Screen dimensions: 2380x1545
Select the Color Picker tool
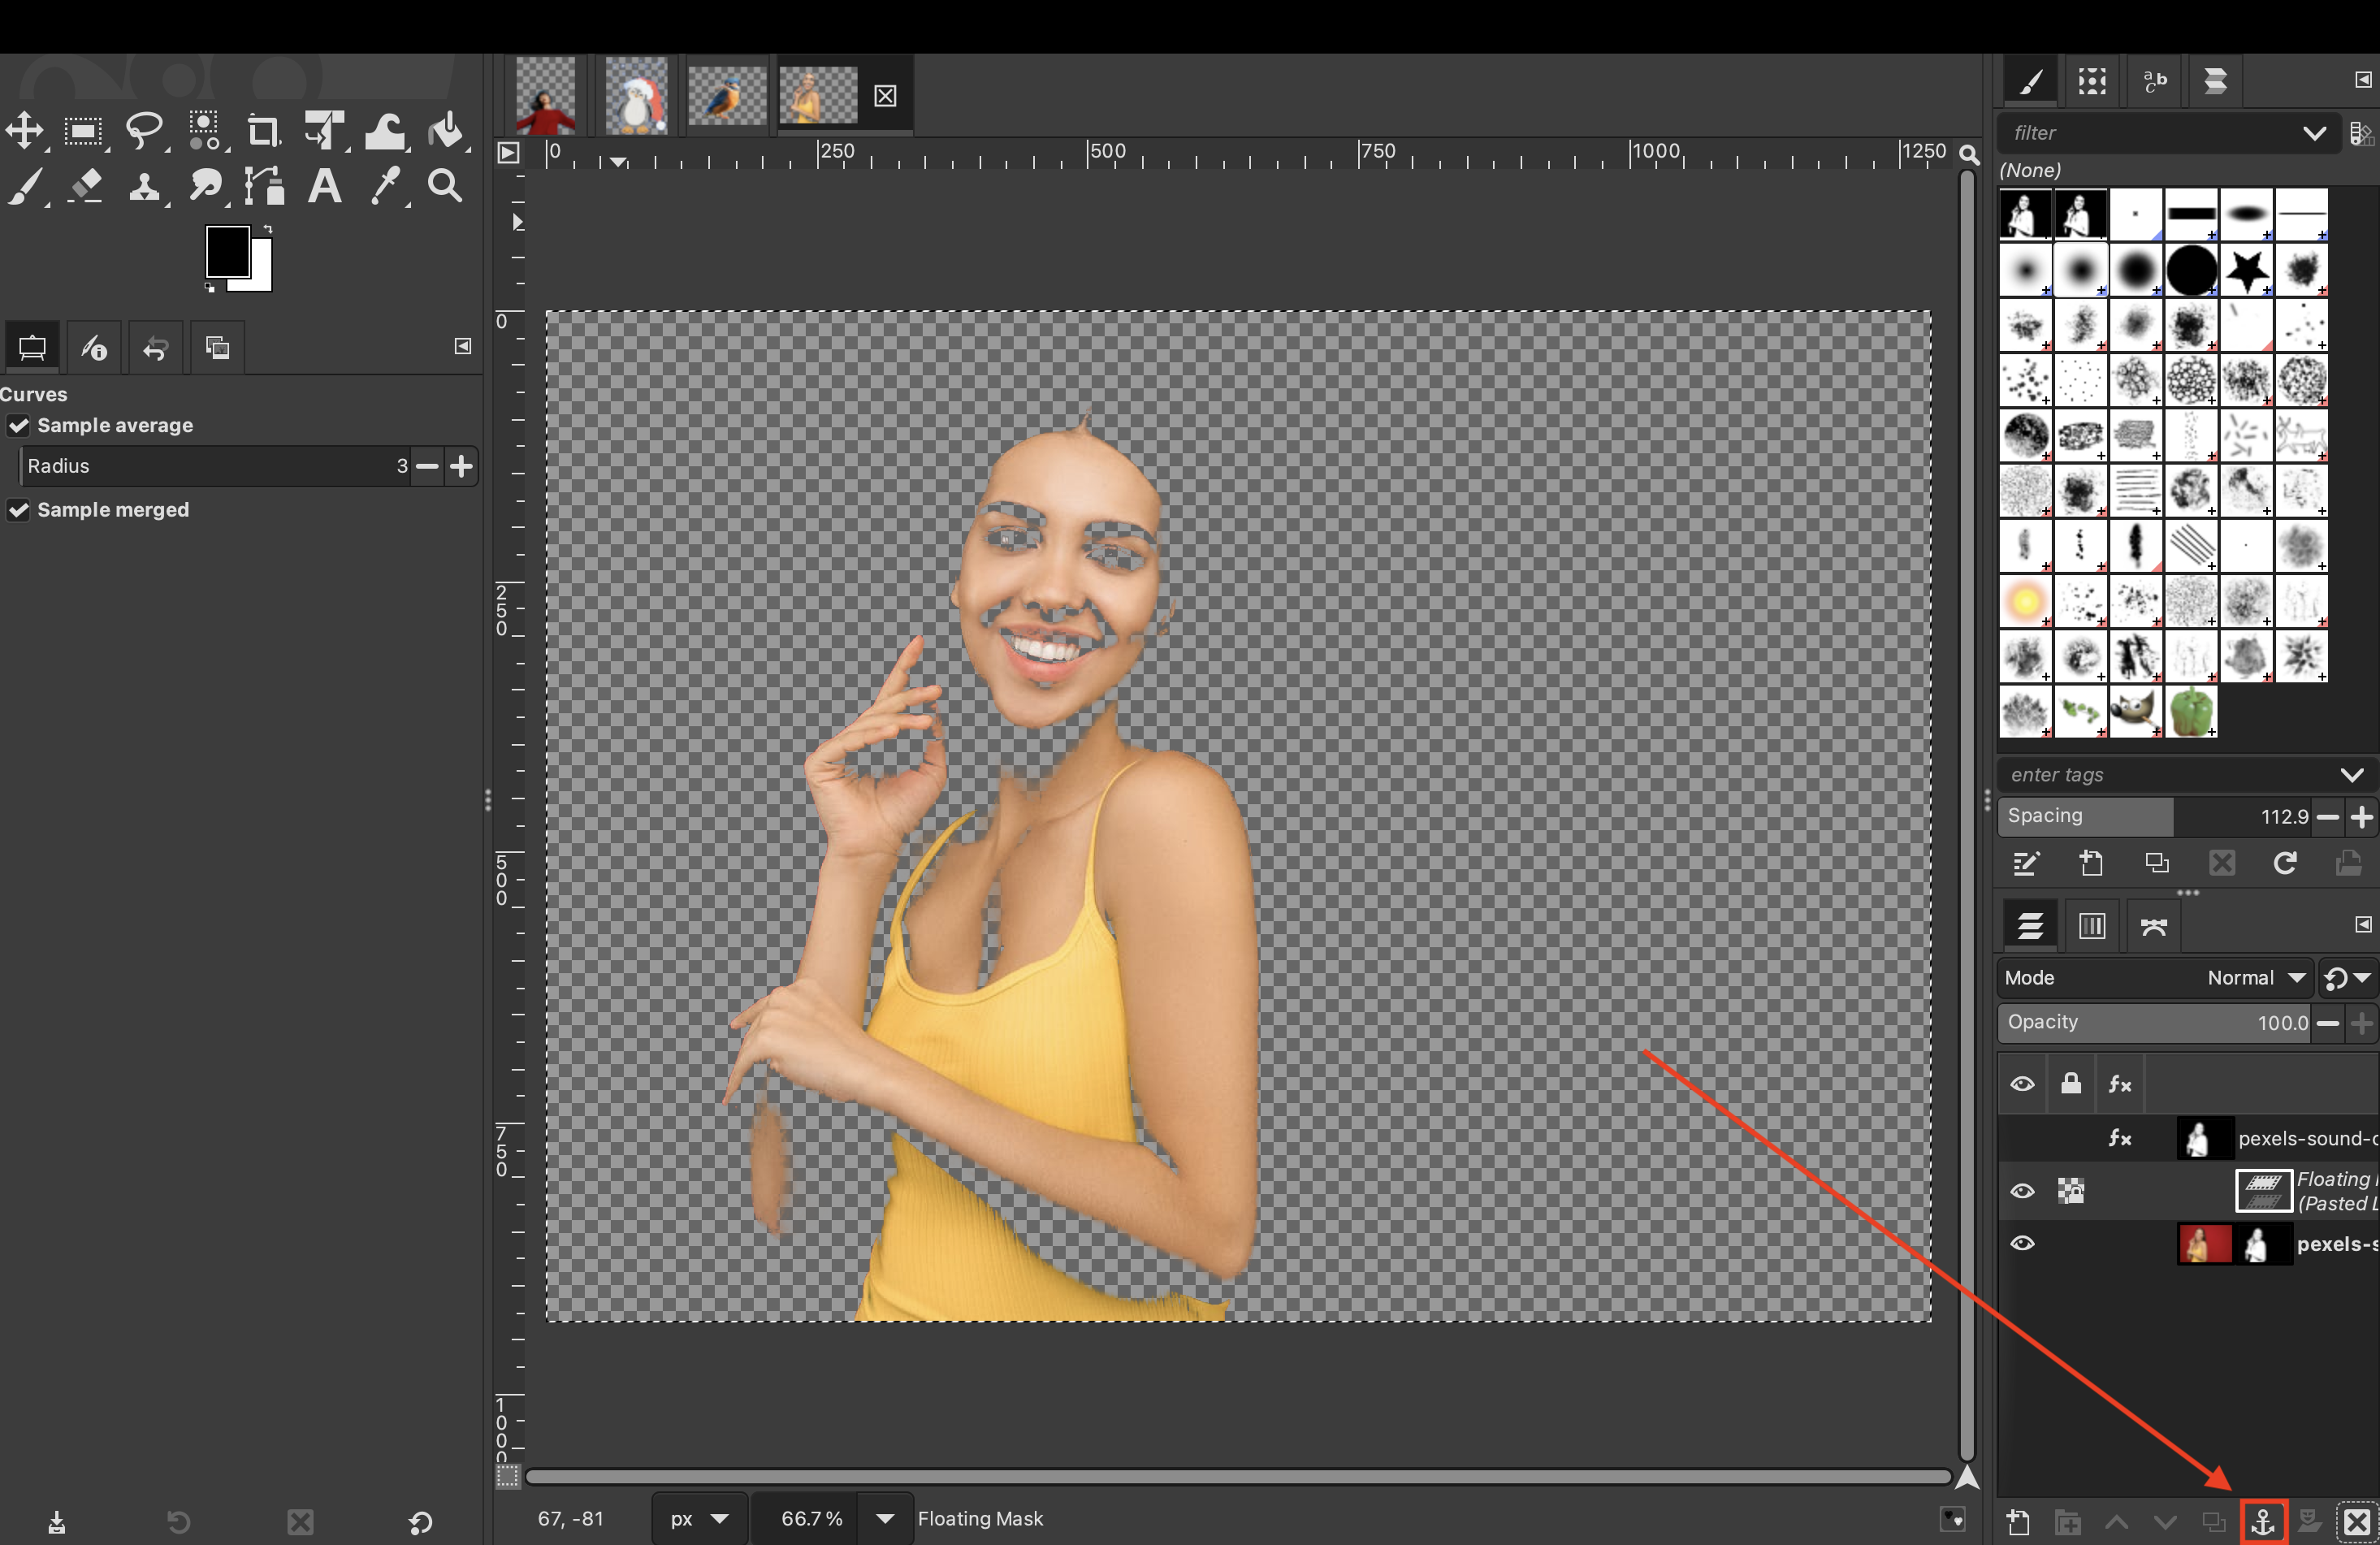385,186
